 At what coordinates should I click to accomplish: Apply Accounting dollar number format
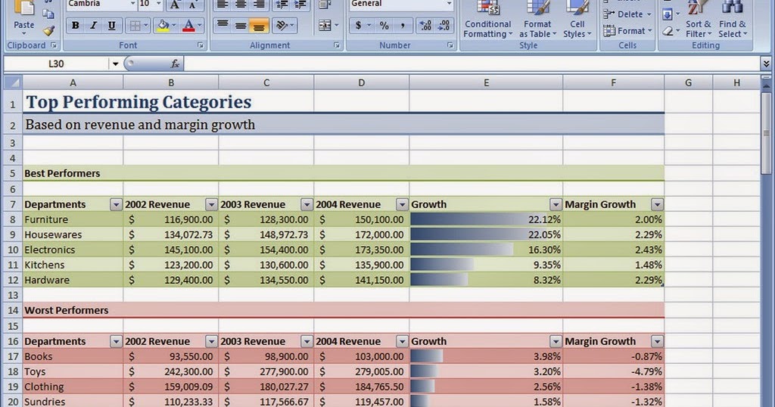point(358,25)
